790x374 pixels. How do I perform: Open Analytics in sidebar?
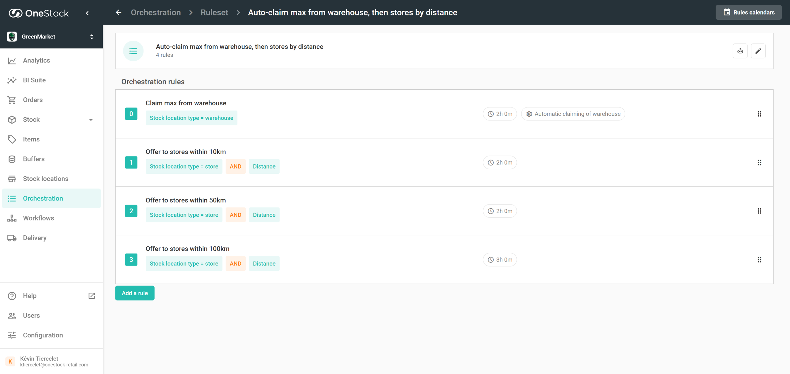pos(36,60)
